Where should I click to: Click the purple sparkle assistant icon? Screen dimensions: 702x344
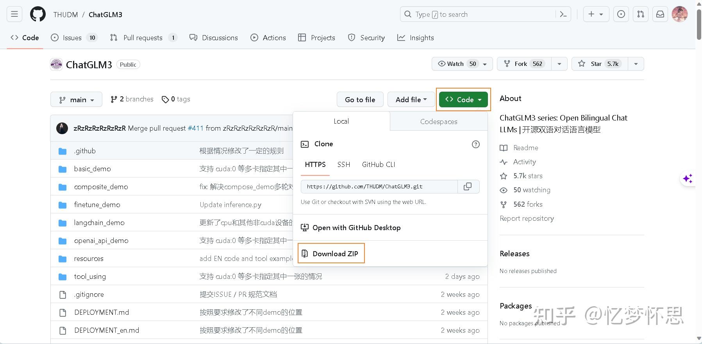(688, 179)
